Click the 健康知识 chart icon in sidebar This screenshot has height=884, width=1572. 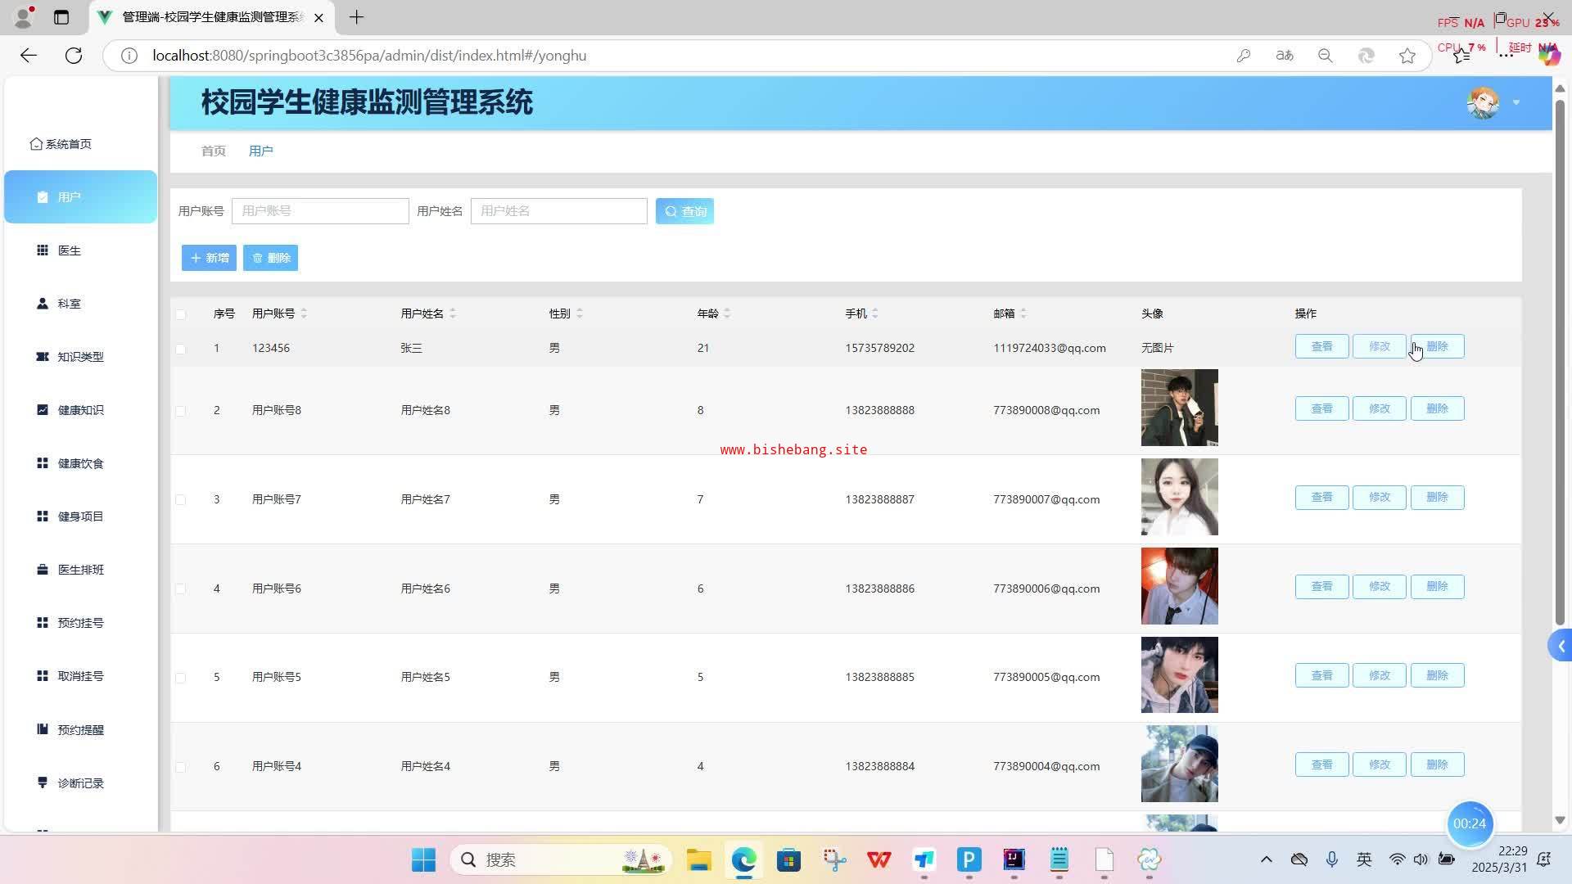tap(43, 410)
